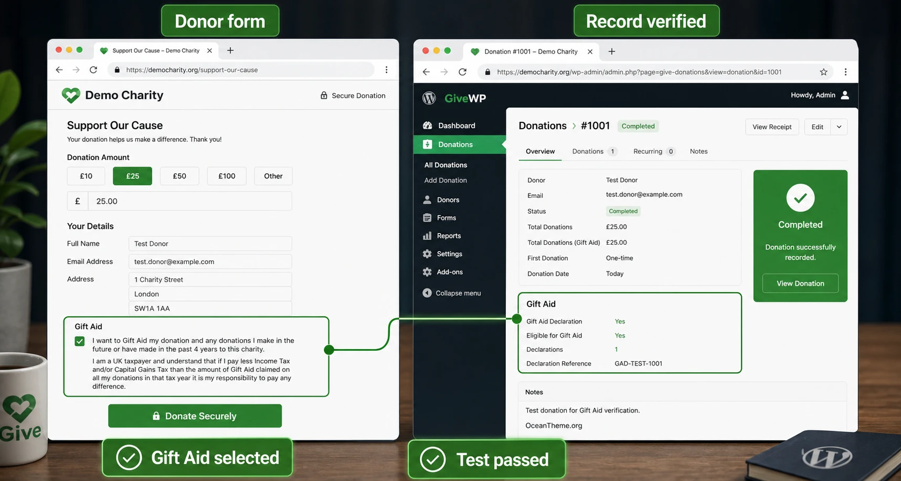The height and width of the screenshot is (481, 901).
Task: Click the SW1A 1AA postcode field
Action: point(210,308)
